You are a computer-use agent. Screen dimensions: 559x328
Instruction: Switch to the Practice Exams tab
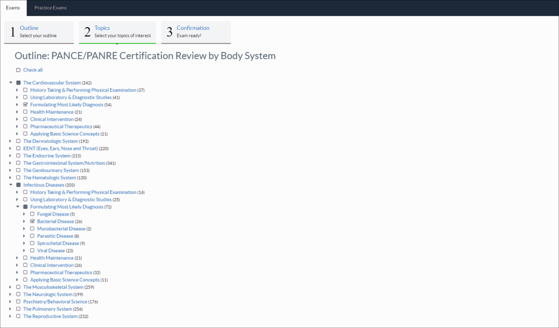pos(50,8)
